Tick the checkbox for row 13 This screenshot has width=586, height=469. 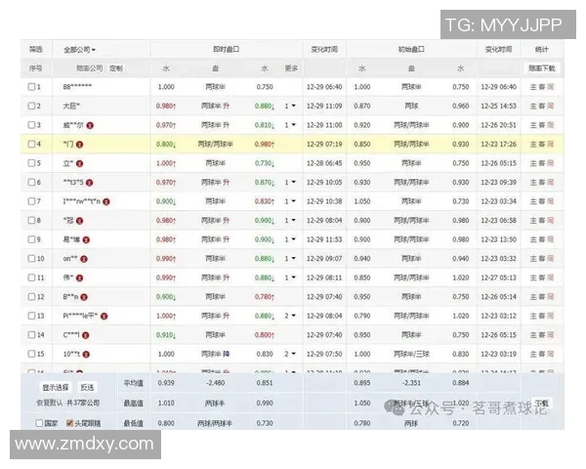32,316
